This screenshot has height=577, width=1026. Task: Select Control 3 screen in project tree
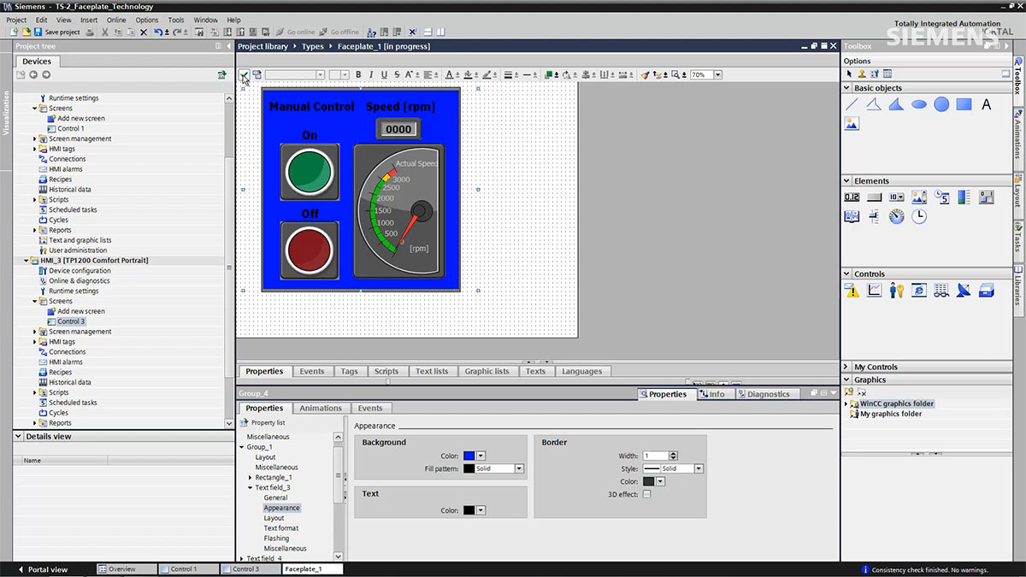[71, 321]
